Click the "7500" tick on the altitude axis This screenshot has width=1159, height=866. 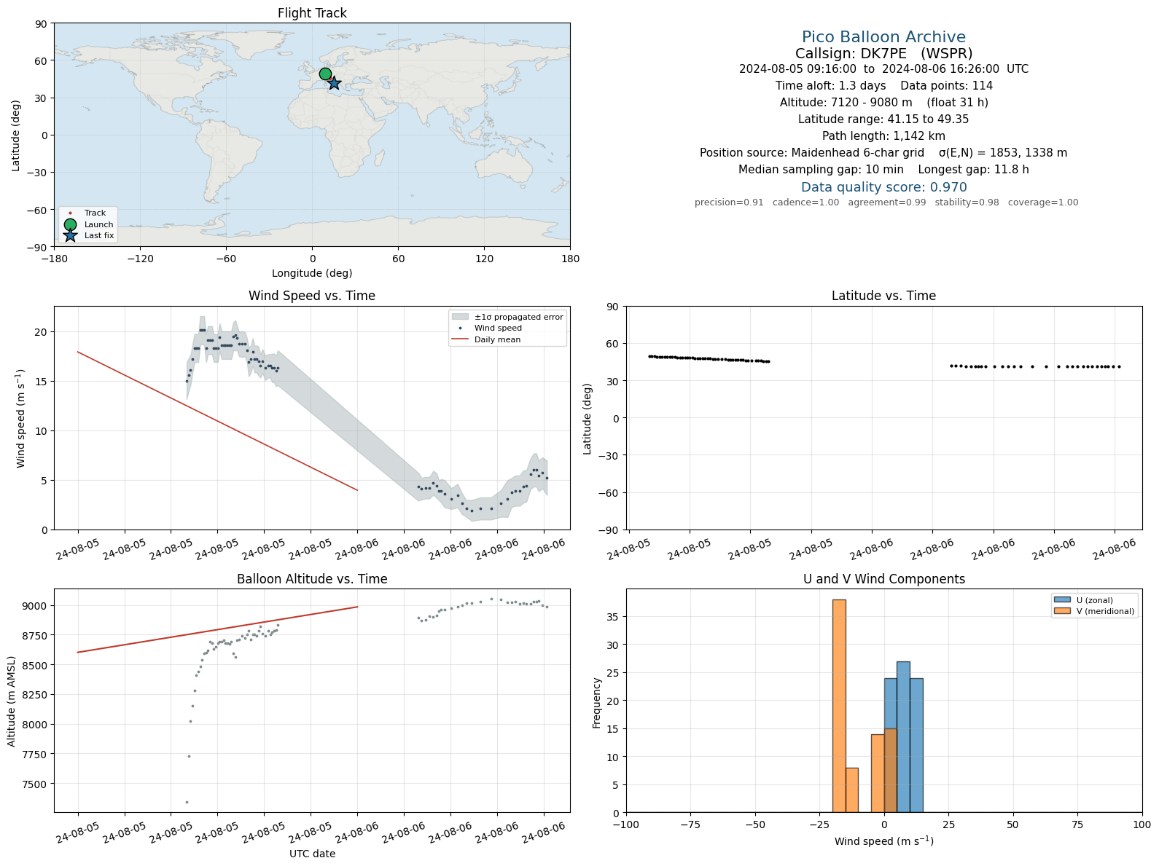point(35,784)
